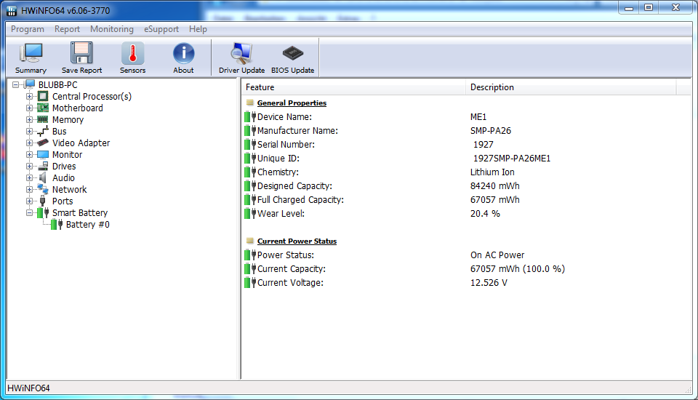Click the General Properties section icon
Image resolution: width=698 pixels, height=400 pixels.
pos(249,103)
